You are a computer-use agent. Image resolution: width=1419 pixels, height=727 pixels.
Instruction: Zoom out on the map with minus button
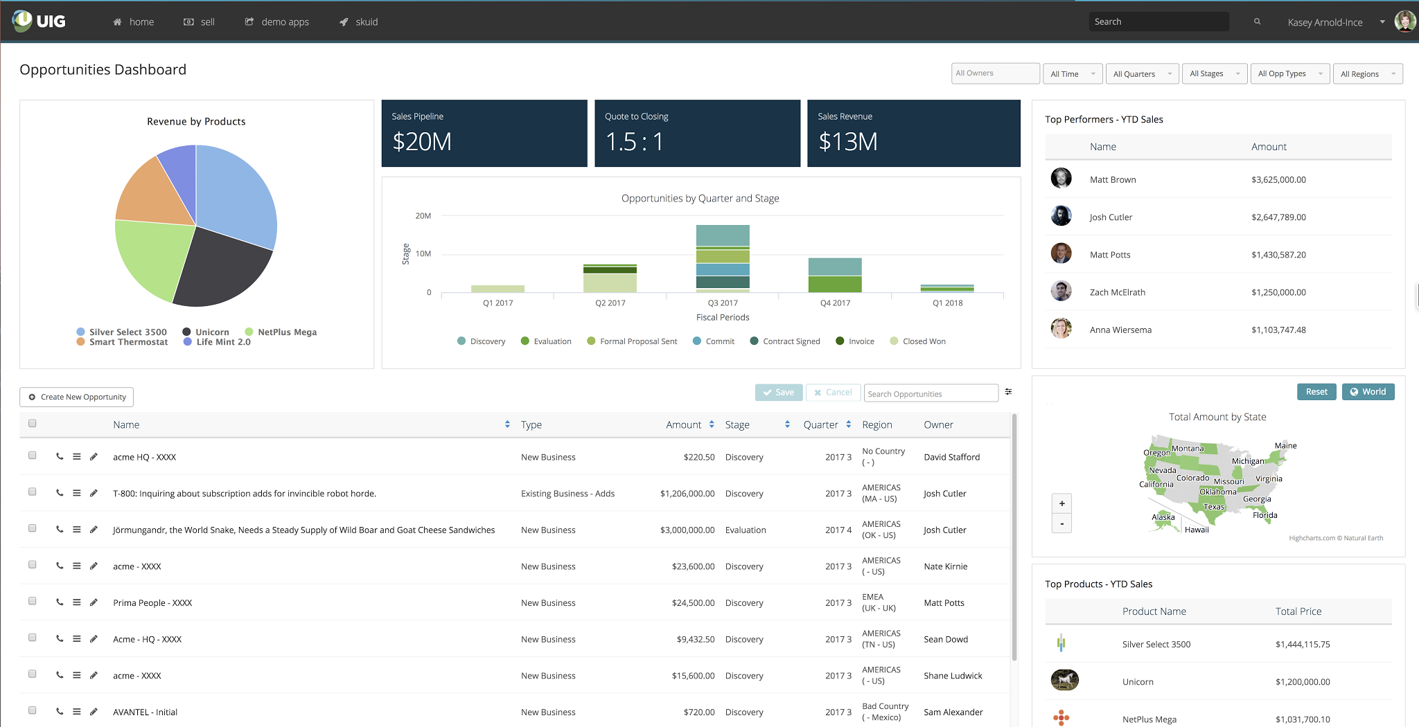[1061, 523]
